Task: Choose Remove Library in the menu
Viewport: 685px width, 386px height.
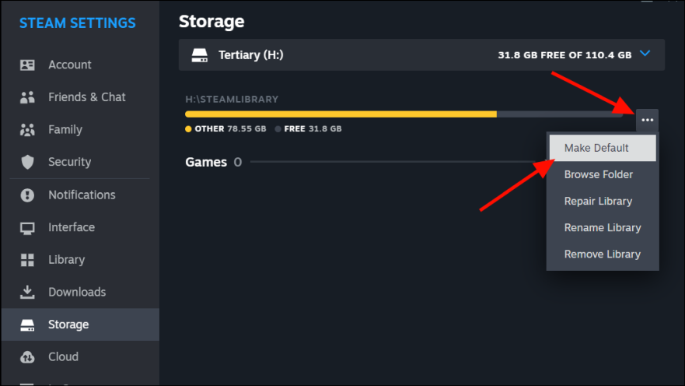Action: pyautogui.click(x=603, y=254)
